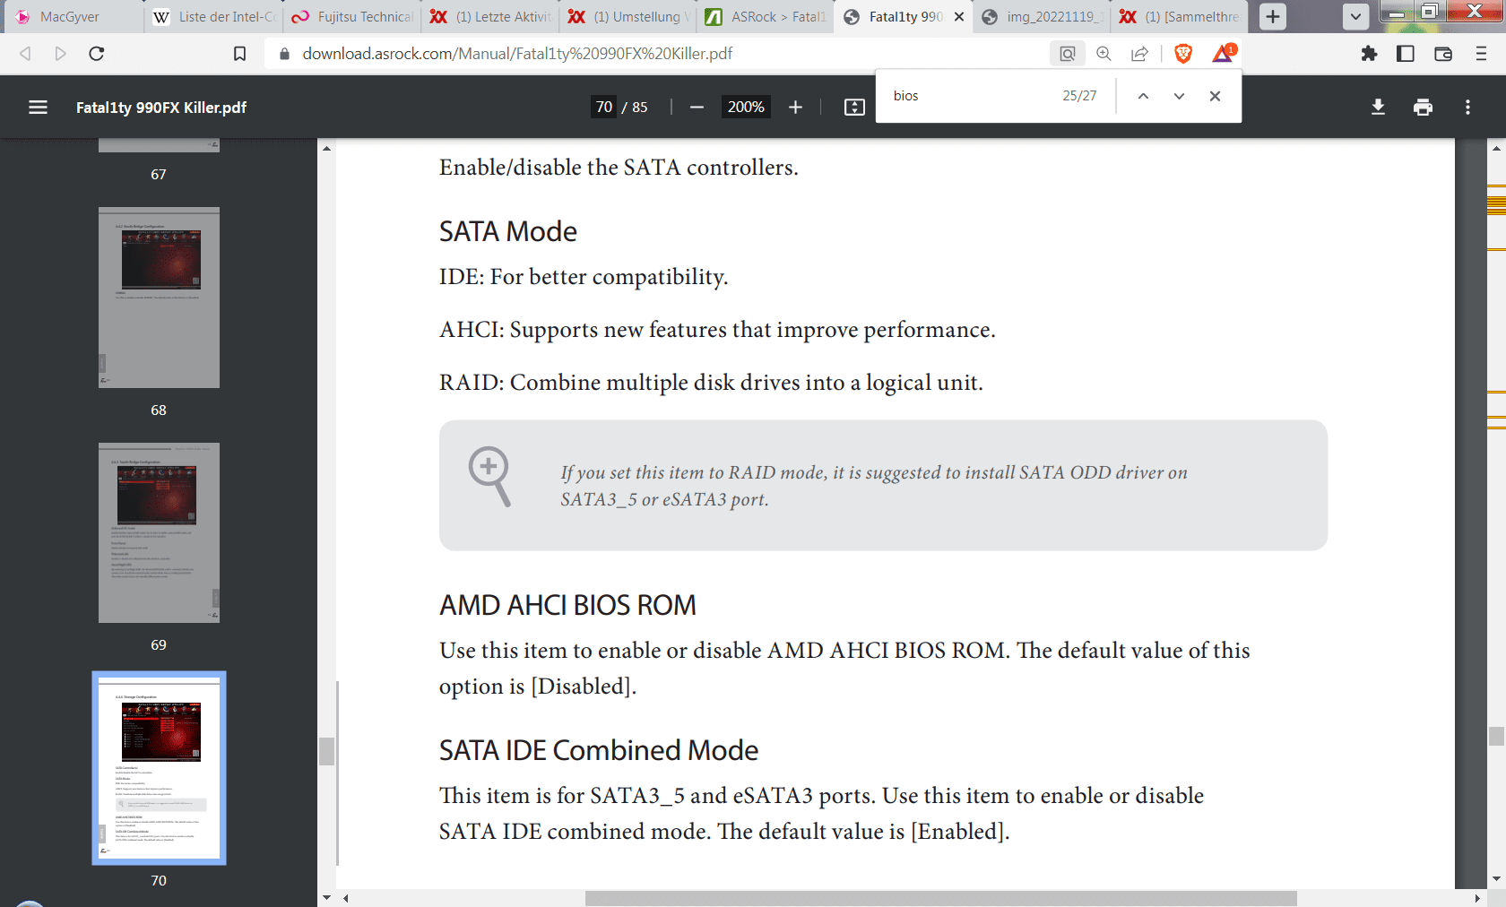Click the 25/27 match counter

click(1079, 96)
